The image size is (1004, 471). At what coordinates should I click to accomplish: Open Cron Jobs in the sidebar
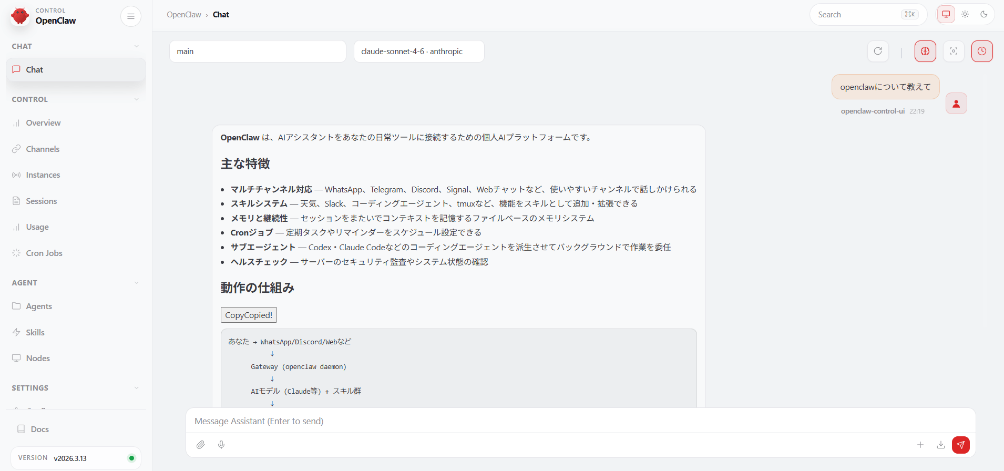coord(44,253)
